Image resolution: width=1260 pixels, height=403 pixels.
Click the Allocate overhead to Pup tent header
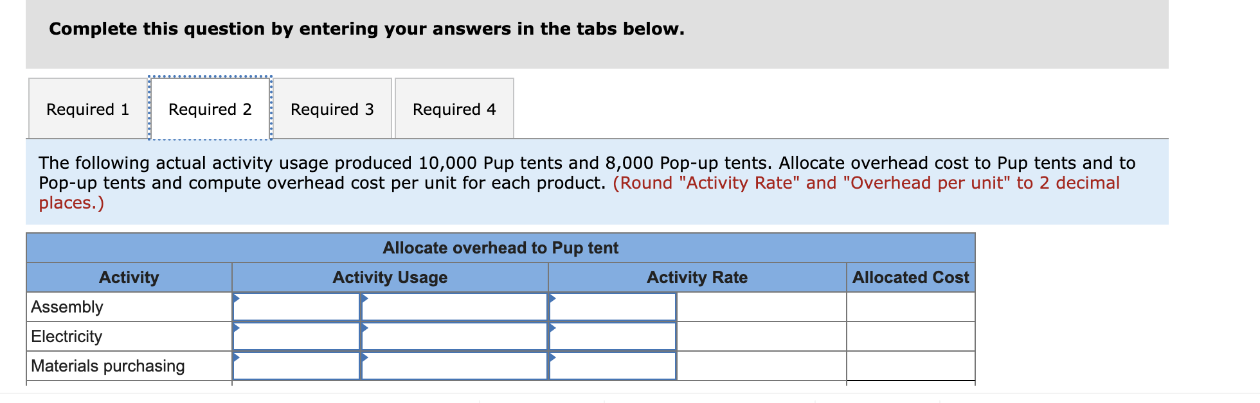(x=501, y=248)
